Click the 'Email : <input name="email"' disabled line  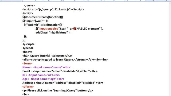tap(60, 71)
